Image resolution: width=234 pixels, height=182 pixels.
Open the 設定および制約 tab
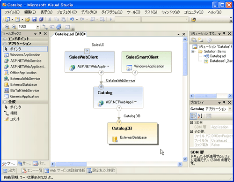pos(102,170)
